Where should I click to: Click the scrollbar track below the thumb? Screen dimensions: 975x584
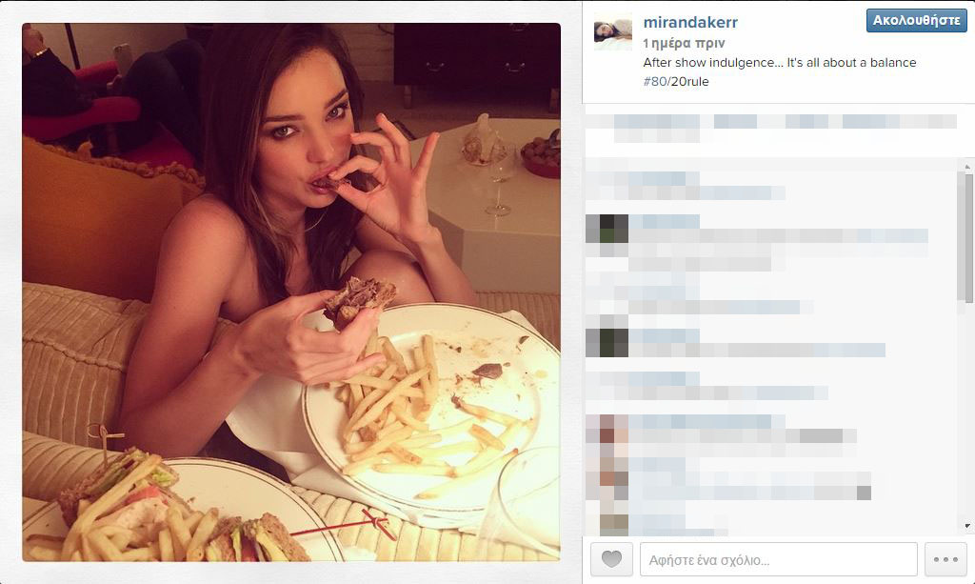(967, 412)
